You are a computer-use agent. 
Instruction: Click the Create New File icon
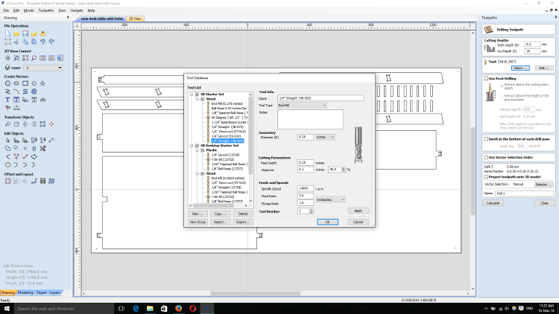point(7,33)
